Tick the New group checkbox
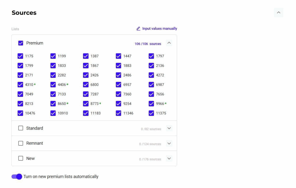 21,158
